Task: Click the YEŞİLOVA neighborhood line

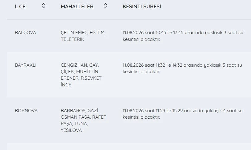Action: [x=71, y=130]
